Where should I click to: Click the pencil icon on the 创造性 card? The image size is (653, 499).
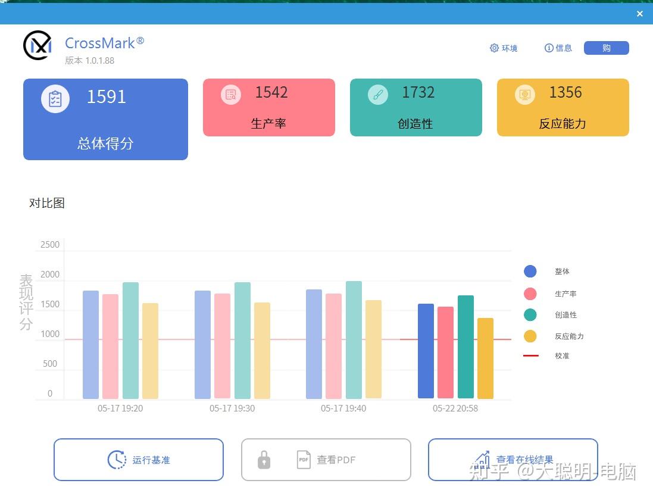pos(377,94)
